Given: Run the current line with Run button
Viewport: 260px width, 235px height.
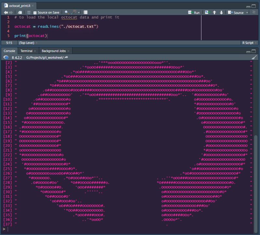Looking at the screenshot, I should (x=194, y=13).
